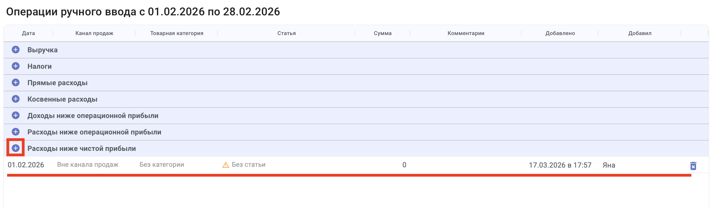This screenshot has width=712, height=207.
Task: Add entry via Прямые расходы plus icon
Action: tap(16, 82)
